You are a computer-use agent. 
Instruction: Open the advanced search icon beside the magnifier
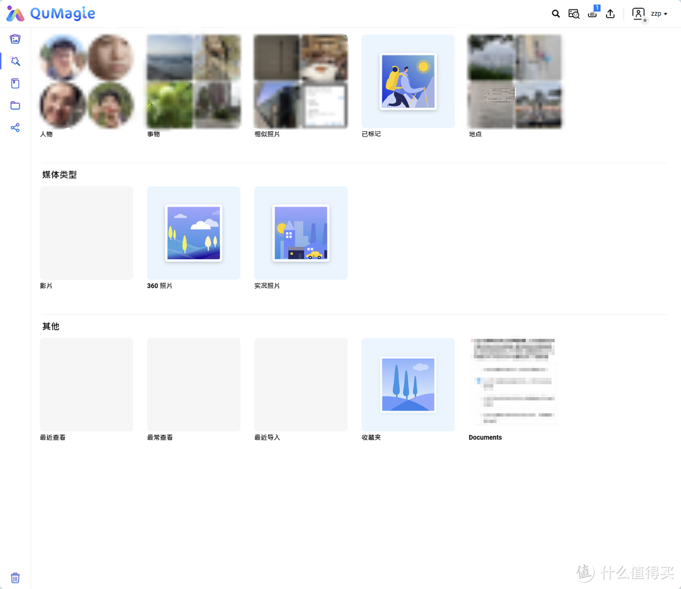(574, 14)
